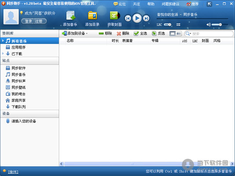
Task: Click the shuffle/repeat mode icon
Action: point(178,25)
